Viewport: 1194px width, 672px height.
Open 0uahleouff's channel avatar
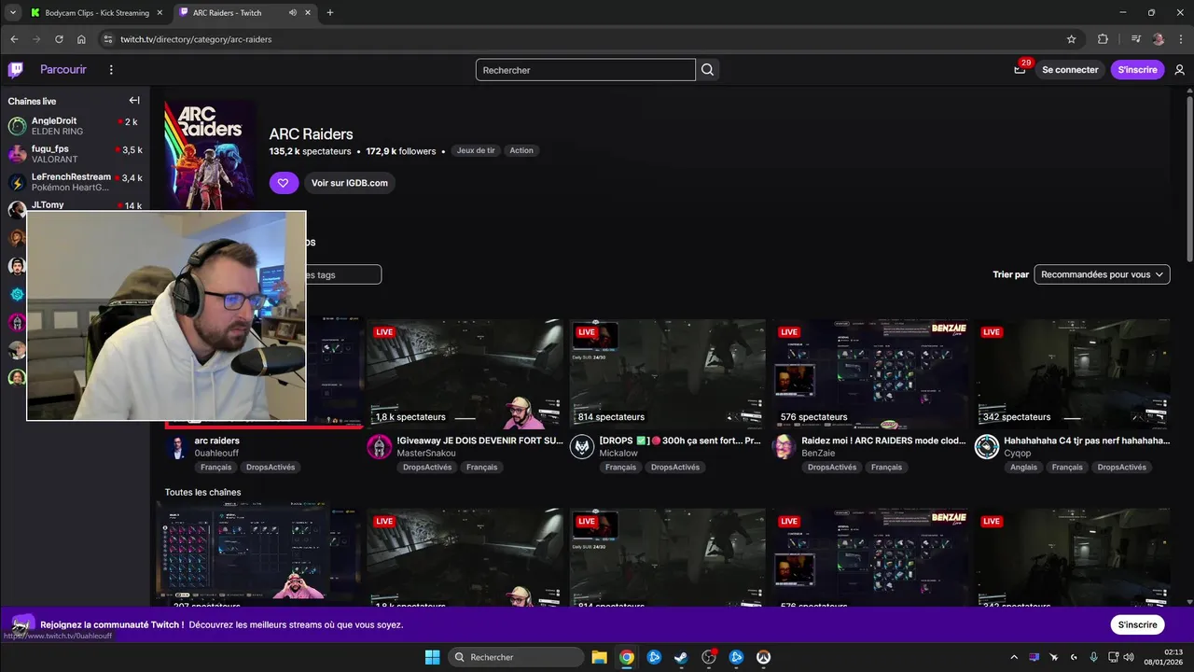click(176, 446)
